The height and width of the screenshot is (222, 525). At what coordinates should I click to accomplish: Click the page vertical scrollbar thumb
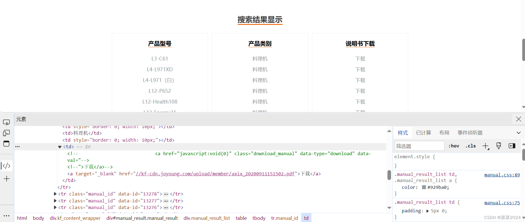coord(523,50)
